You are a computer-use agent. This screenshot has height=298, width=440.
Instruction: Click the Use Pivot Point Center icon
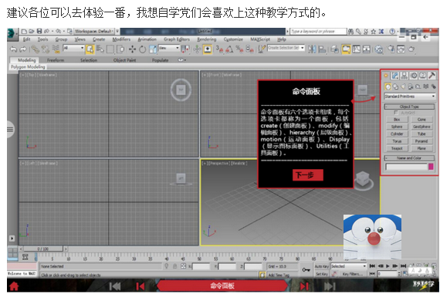pos(185,49)
